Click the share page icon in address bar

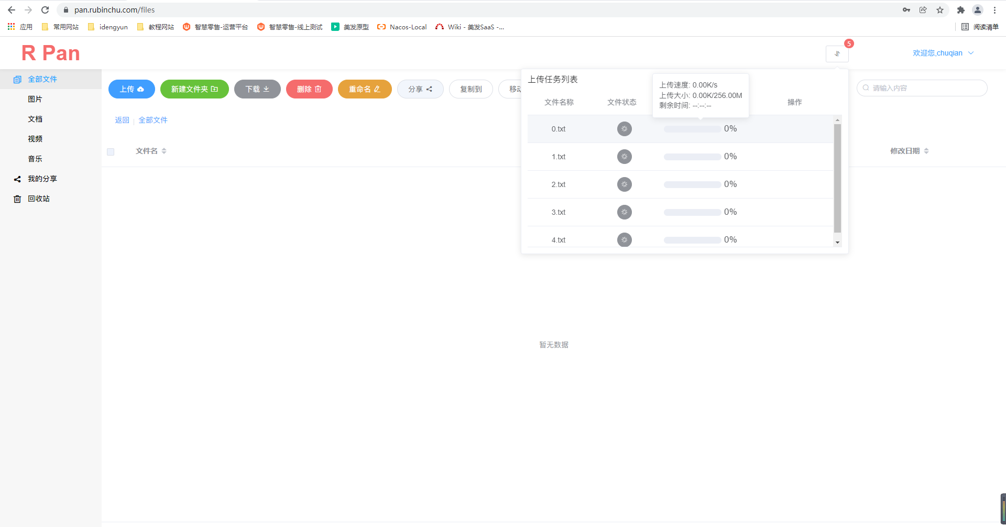click(x=923, y=10)
